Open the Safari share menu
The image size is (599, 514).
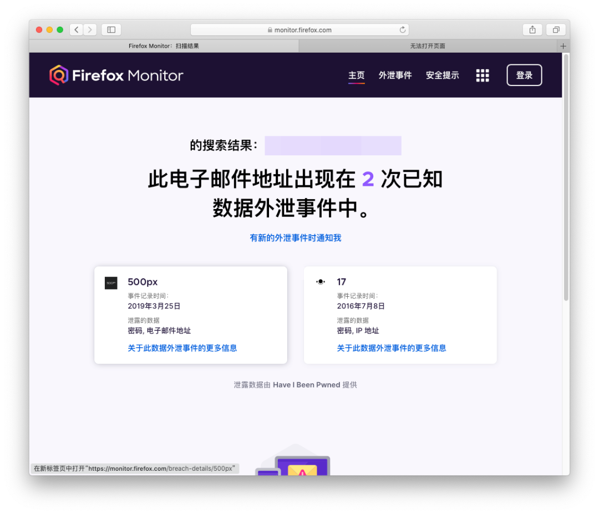(x=532, y=30)
